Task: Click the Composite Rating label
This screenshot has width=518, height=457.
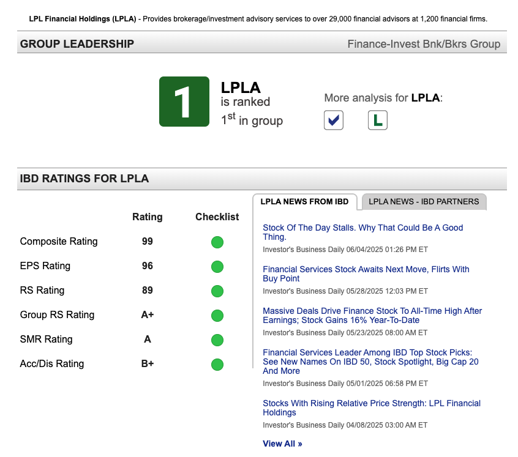Action: 59,241
